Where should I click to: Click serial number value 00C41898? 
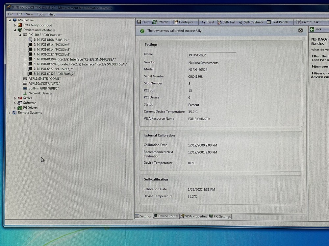(x=195, y=76)
